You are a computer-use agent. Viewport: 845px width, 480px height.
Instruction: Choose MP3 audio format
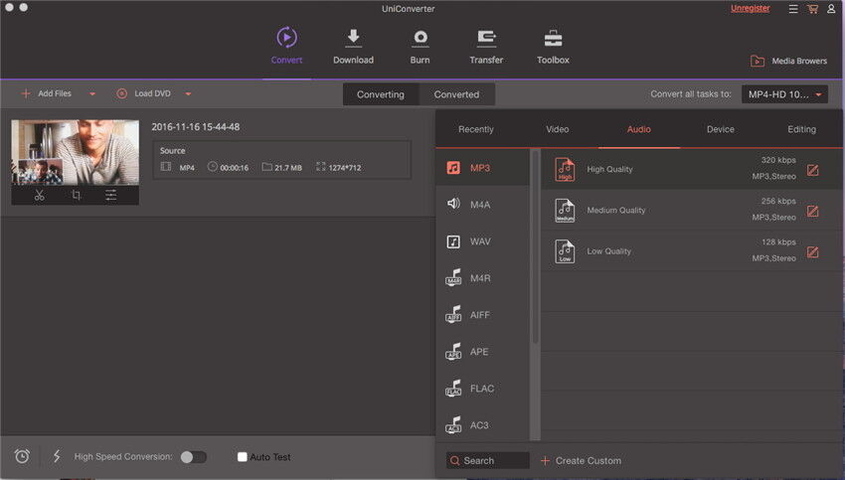pos(483,168)
